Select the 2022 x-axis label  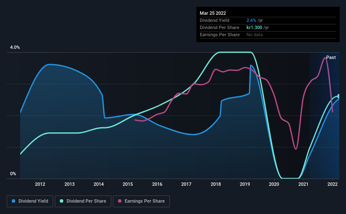(x=333, y=184)
